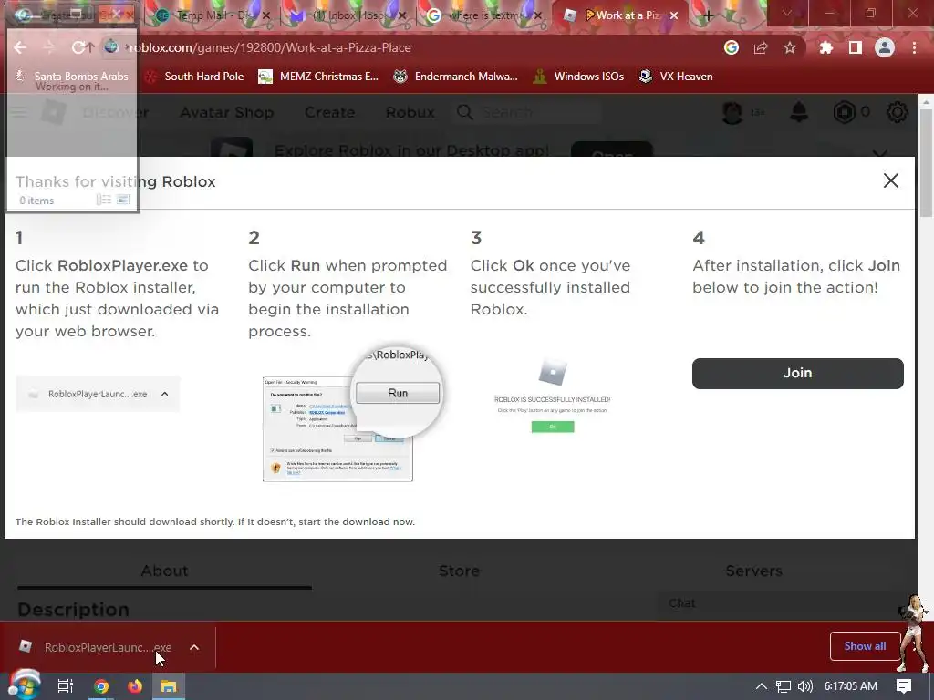The height and width of the screenshot is (700, 934).
Task: Click the Run button in the illustration
Action: click(398, 393)
